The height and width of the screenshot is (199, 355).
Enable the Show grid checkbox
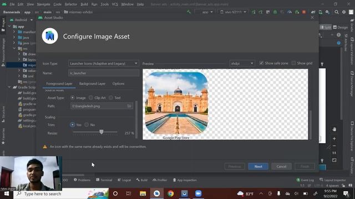click(293, 63)
